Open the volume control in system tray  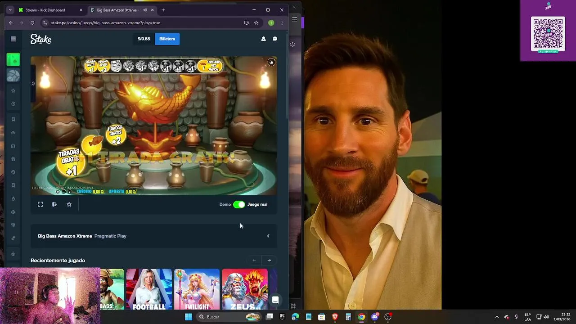pyautogui.click(x=546, y=317)
